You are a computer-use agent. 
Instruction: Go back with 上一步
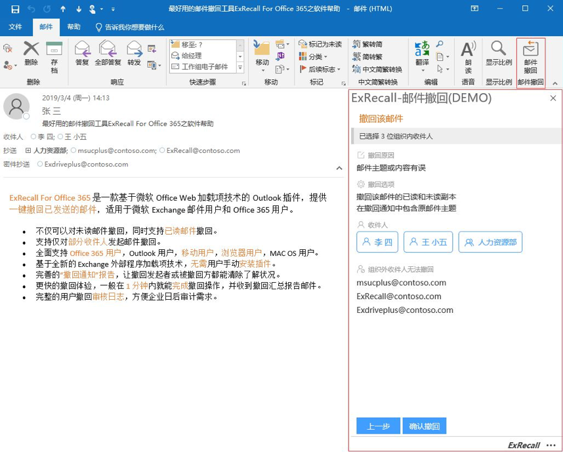pos(379,426)
